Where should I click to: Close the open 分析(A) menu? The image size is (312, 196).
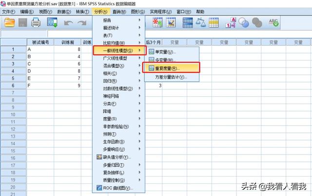coord(101,12)
